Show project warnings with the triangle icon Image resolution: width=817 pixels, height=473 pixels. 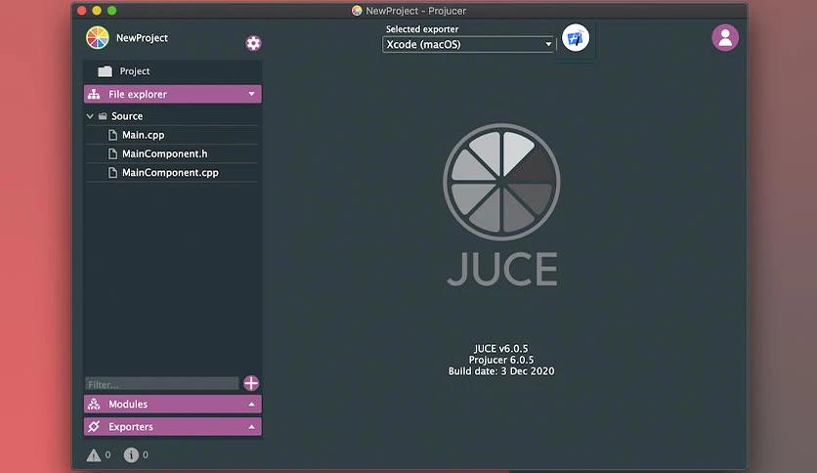94,455
